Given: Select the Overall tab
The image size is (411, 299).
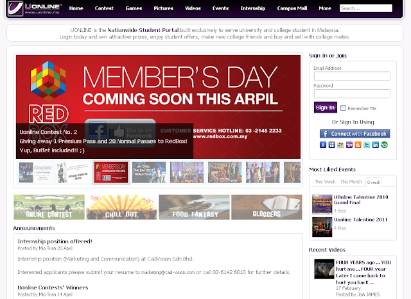Looking at the screenshot, I should 374,182.
